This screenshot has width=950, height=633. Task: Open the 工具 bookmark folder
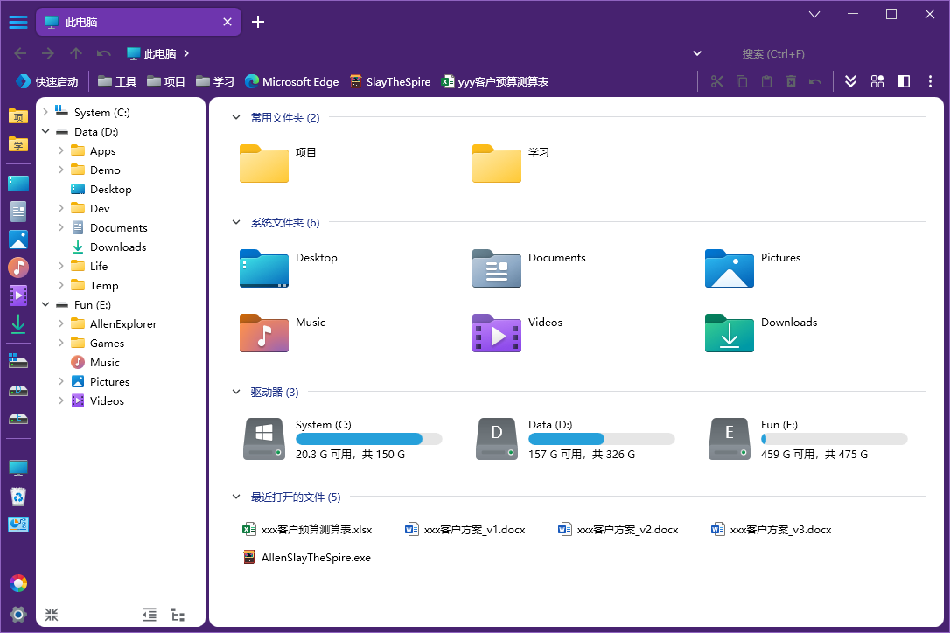[x=117, y=81]
